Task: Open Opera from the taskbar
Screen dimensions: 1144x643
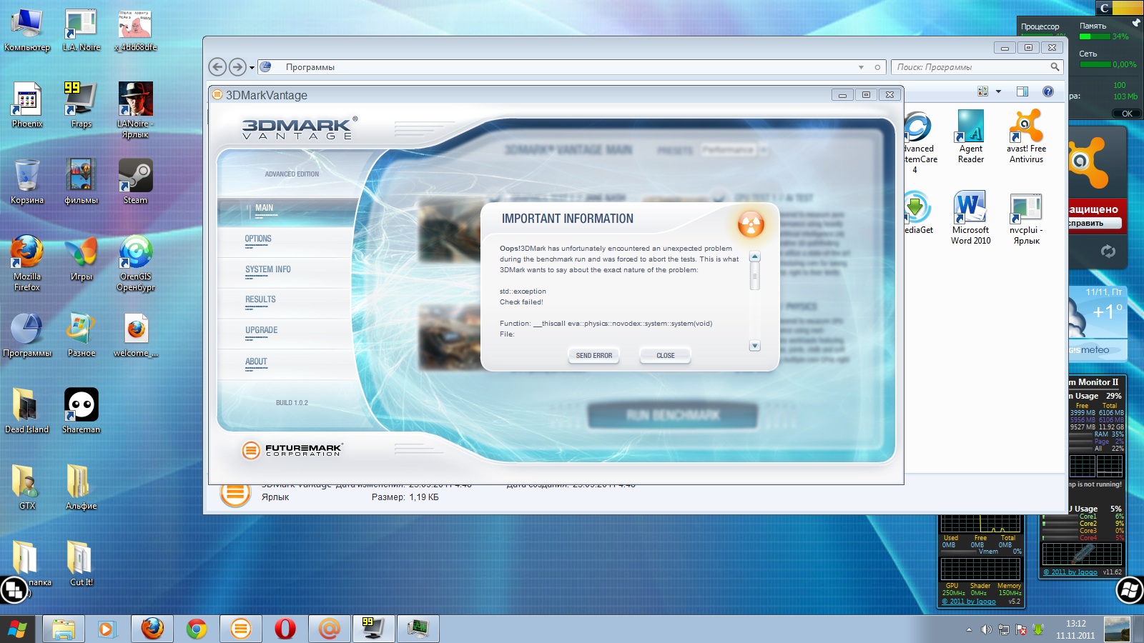Action: 285,629
